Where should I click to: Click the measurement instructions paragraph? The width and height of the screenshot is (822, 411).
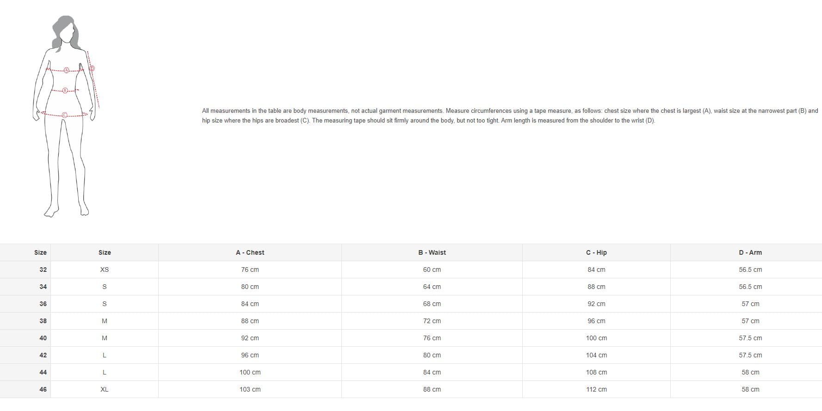(510, 116)
